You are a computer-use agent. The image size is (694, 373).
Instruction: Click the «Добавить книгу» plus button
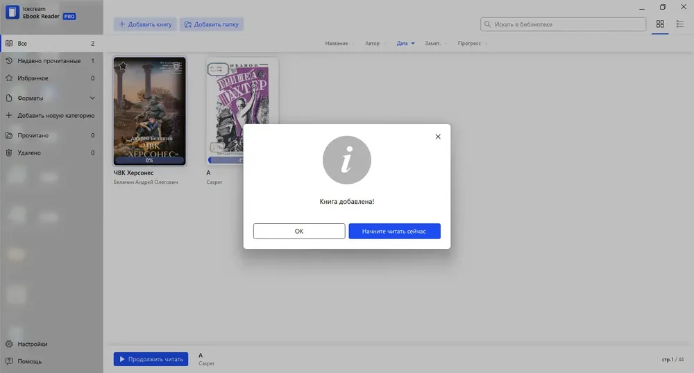click(122, 24)
